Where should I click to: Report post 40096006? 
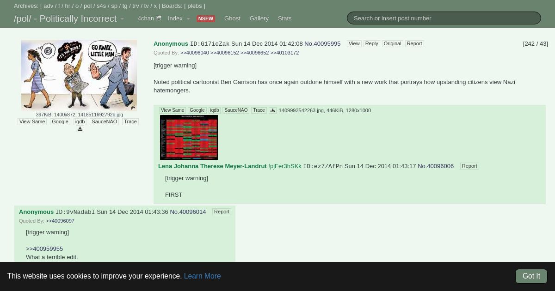pos(469,166)
